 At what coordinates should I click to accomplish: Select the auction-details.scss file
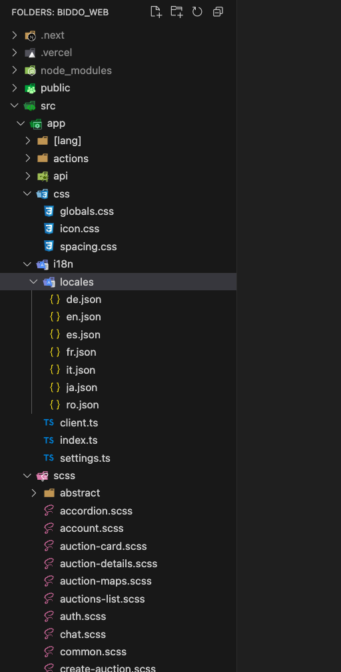[109, 564]
